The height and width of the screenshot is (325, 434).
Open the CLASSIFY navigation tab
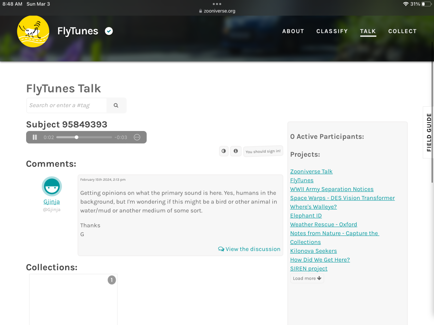click(332, 31)
